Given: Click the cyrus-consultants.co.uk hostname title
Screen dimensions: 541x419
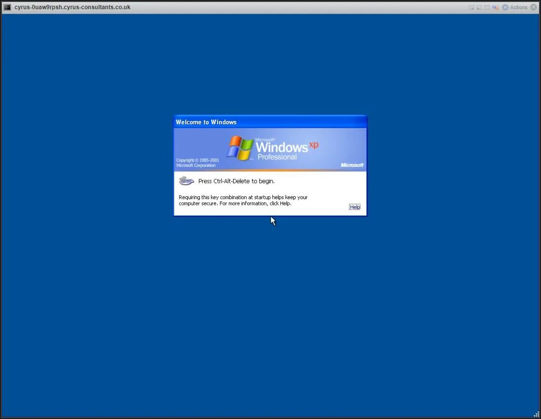Looking at the screenshot, I should [x=72, y=7].
